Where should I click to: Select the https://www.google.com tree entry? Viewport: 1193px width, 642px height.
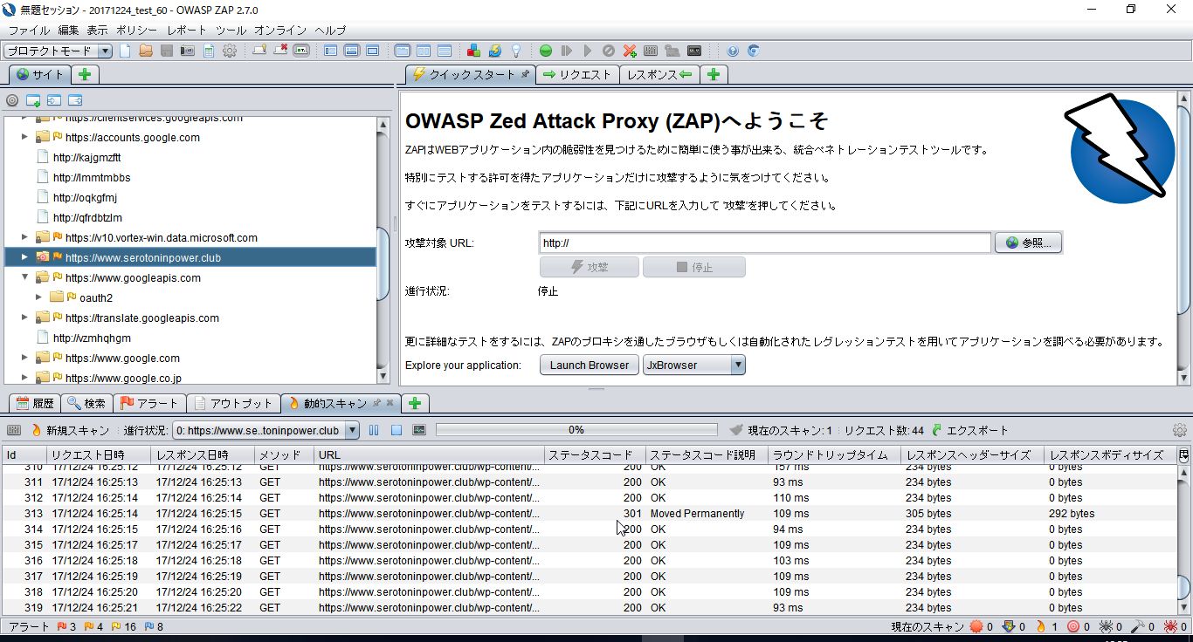coord(122,358)
